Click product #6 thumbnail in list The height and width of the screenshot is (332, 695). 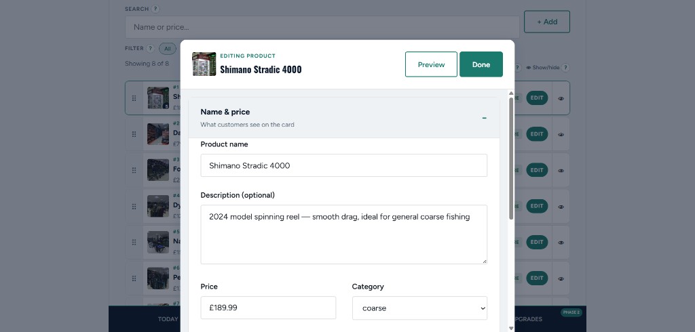point(158,278)
